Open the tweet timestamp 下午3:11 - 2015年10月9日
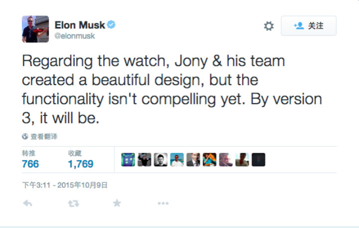359x228 pixels. (x=65, y=185)
